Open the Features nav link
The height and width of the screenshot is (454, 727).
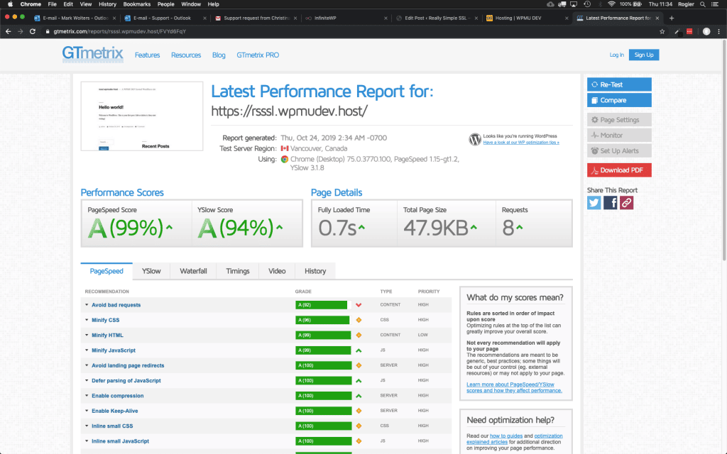[x=148, y=55]
